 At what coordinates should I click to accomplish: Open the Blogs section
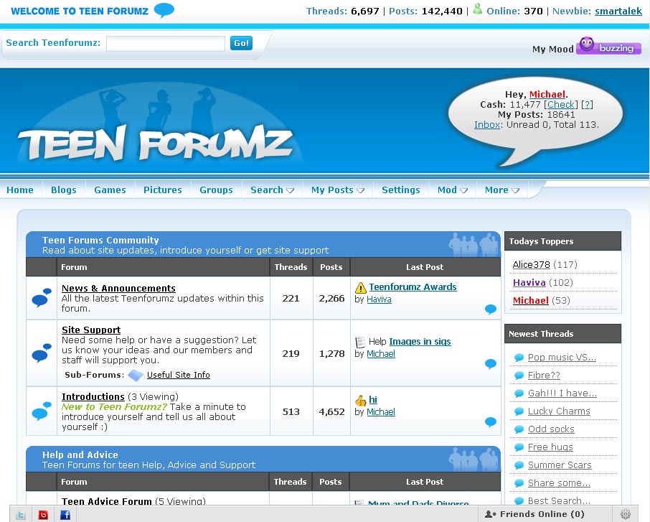(64, 190)
